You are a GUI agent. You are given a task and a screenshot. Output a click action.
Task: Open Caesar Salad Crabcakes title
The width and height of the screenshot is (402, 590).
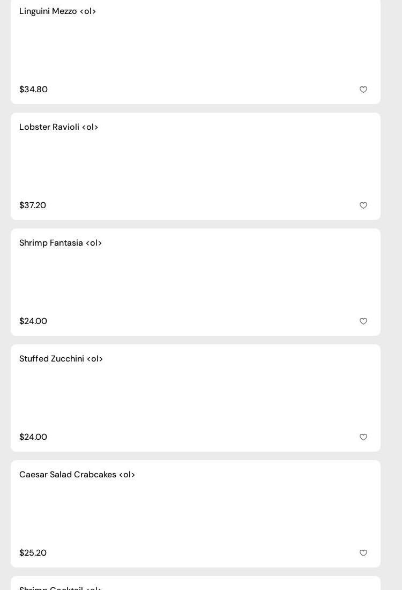tap(77, 475)
